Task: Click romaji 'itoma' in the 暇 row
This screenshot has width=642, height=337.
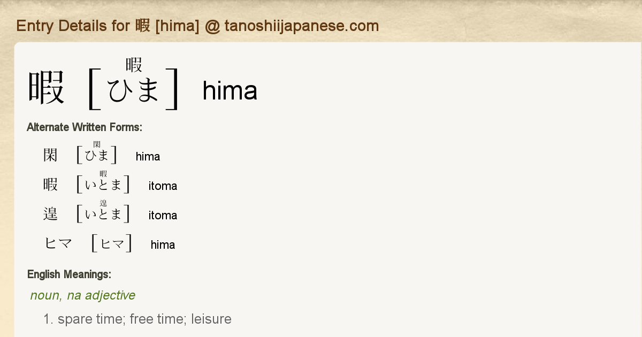Action: pyautogui.click(x=163, y=186)
